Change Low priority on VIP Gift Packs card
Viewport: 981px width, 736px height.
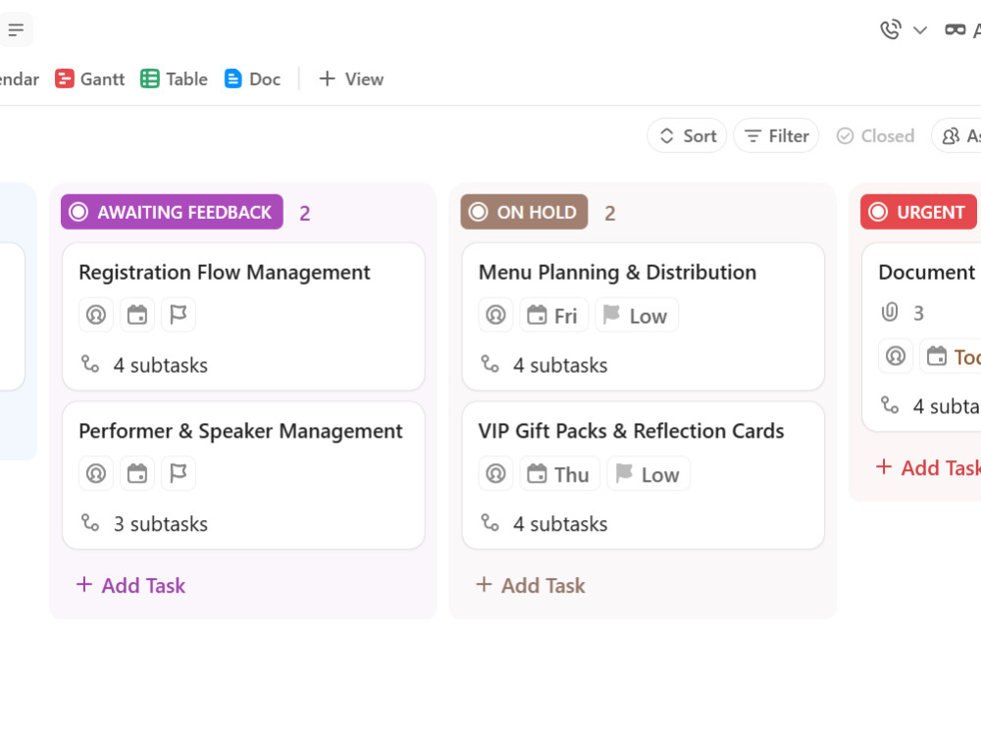pos(648,474)
